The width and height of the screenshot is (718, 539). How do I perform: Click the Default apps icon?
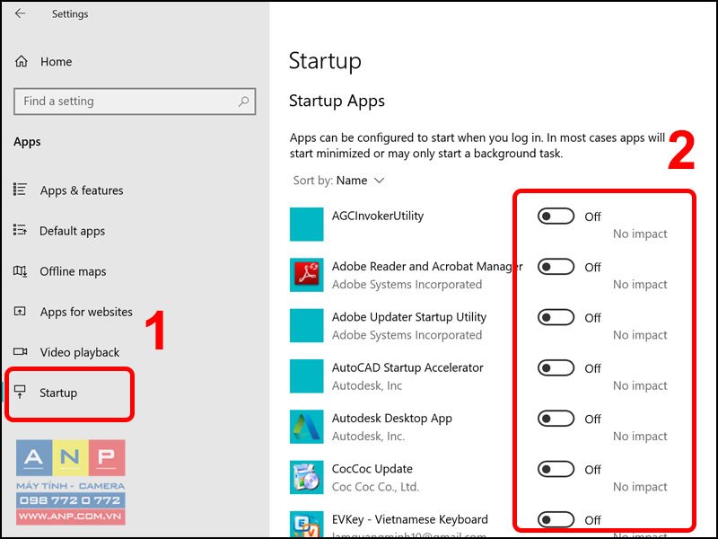[20, 230]
